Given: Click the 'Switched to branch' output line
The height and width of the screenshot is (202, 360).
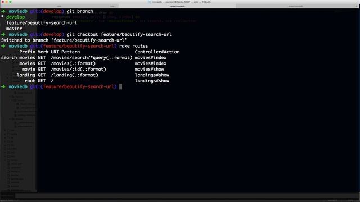Looking at the screenshot, I should [64, 40].
